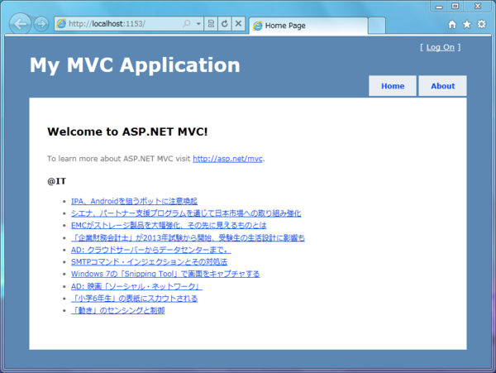The height and width of the screenshot is (373, 496).
Task: Stop loading with the X icon
Action: [239, 24]
